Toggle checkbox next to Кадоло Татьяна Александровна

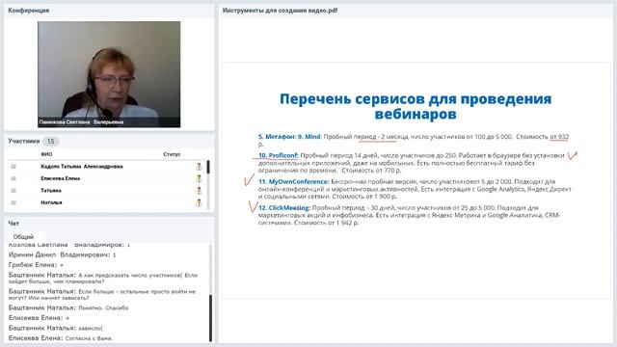click(13, 167)
